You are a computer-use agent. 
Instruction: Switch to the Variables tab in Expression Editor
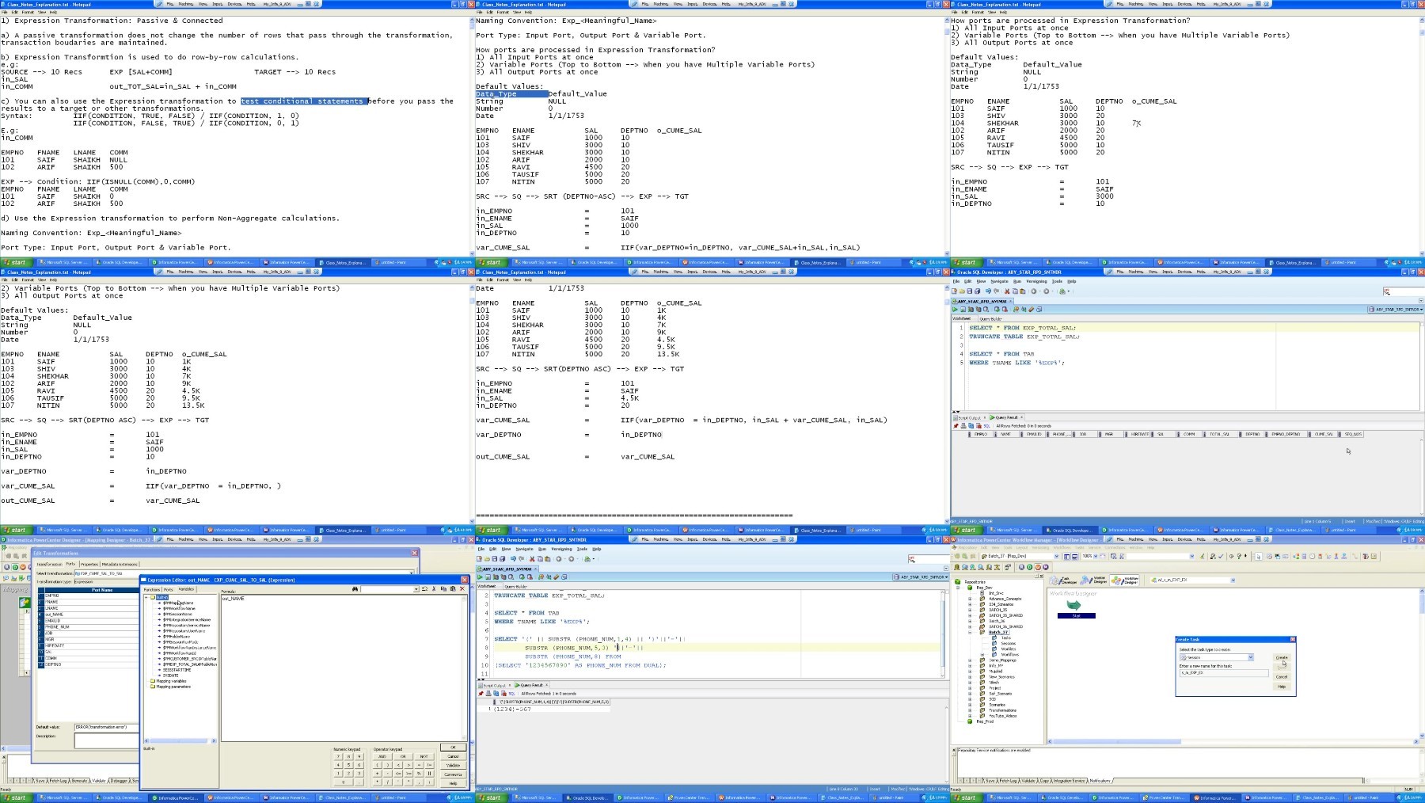[x=186, y=588]
